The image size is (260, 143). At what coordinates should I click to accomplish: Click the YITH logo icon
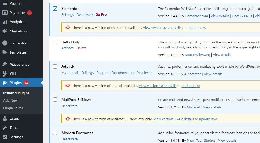[5, 73]
